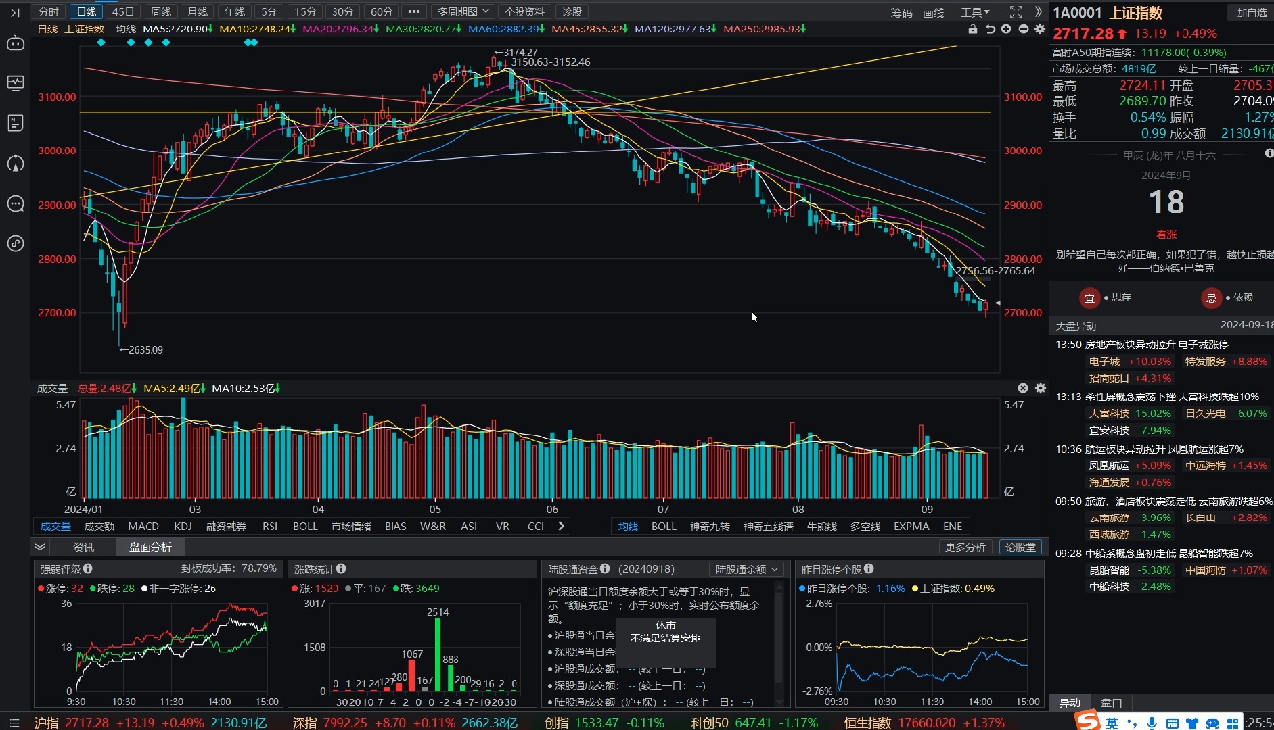
Task: Open the compass icon in the left sidebar
Action: click(x=15, y=163)
